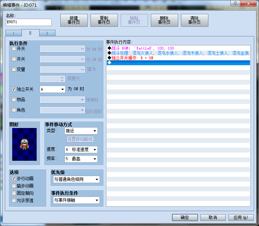Click the 复制事件页 button
This screenshot has height=226, width=259.
[104, 20]
